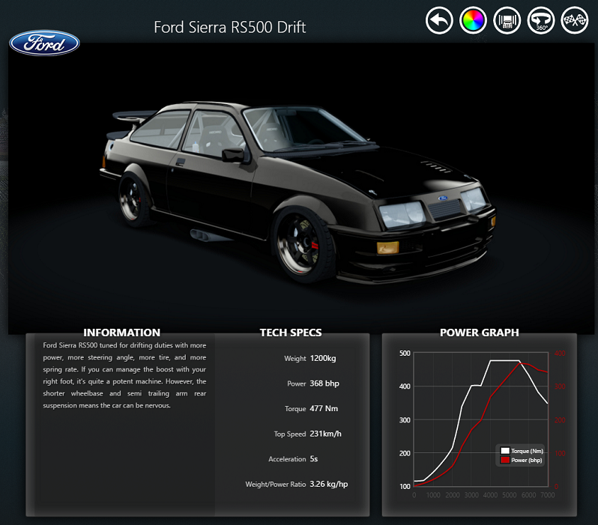Viewport: 598px width, 525px height.
Task: Click the Power (bhp) legend entry
Action: pos(521,460)
